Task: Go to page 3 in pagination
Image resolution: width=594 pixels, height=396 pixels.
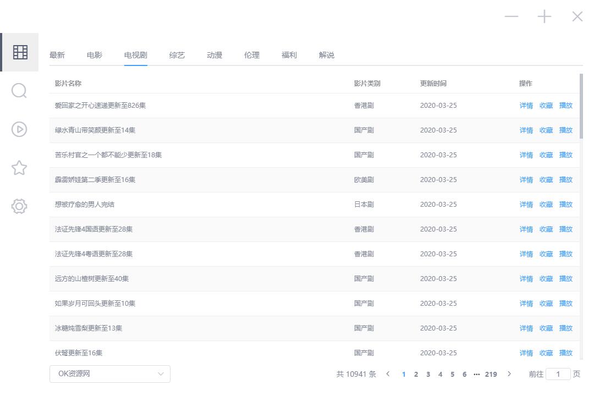Action: [x=428, y=374]
